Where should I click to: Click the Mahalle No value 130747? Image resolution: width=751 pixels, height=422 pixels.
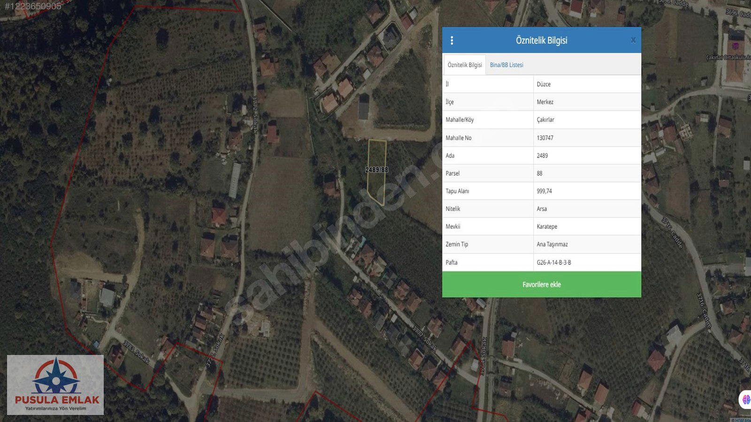(545, 138)
